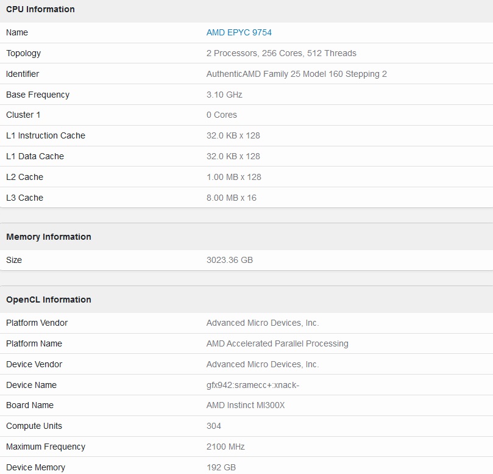Click the L1 Instruction Cache value
Screen dimensions: 493x474
[233, 135]
